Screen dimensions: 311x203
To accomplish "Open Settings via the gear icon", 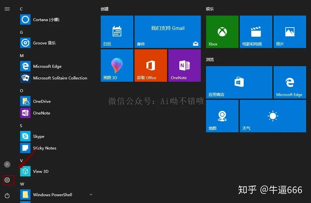I will click(x=7, y=180).
